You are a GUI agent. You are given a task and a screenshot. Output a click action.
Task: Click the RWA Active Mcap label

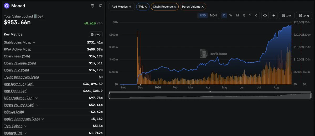coord(18,49)
